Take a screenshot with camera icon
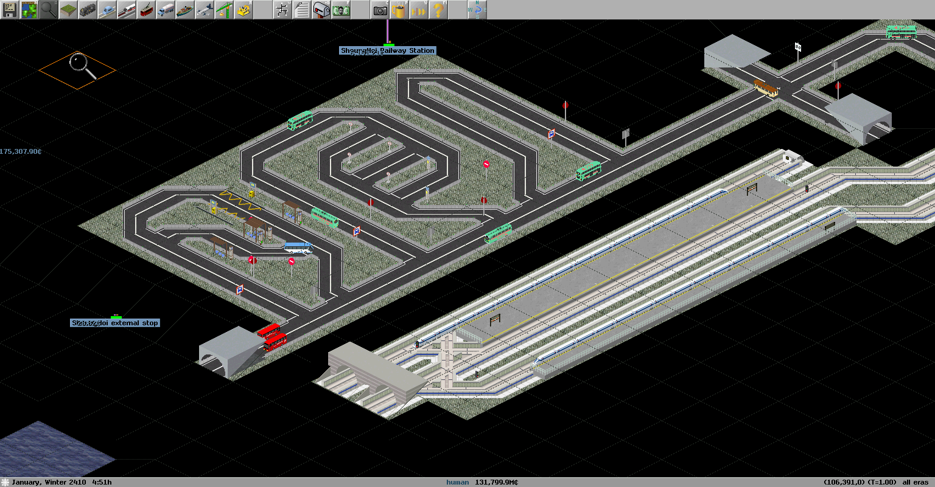Viewport: 935px width, 487px height. tap(380, 10)
